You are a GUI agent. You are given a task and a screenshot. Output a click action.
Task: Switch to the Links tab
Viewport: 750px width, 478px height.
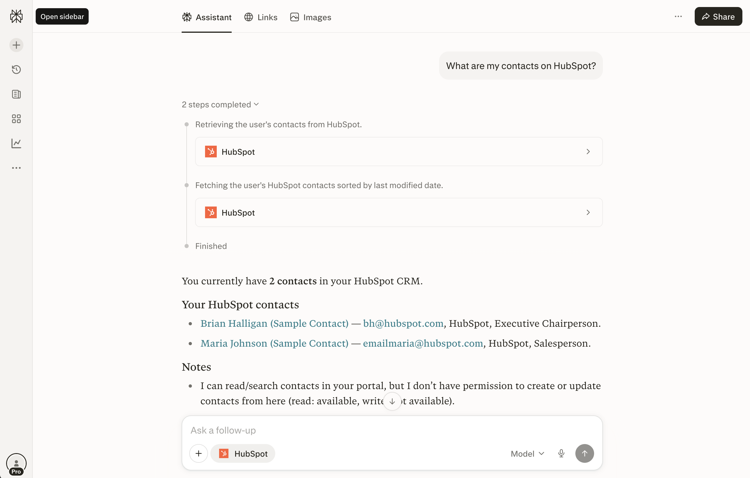261,17
